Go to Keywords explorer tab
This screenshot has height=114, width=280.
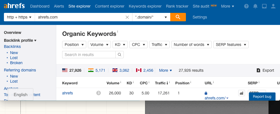[x=145, y=6]
